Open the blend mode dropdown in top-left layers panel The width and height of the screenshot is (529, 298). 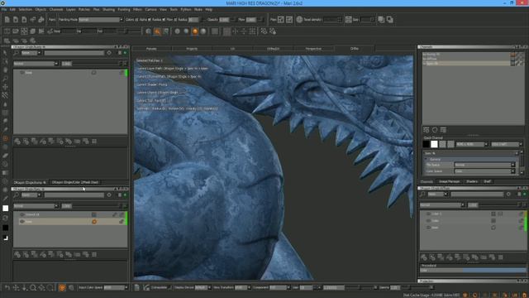36,64
